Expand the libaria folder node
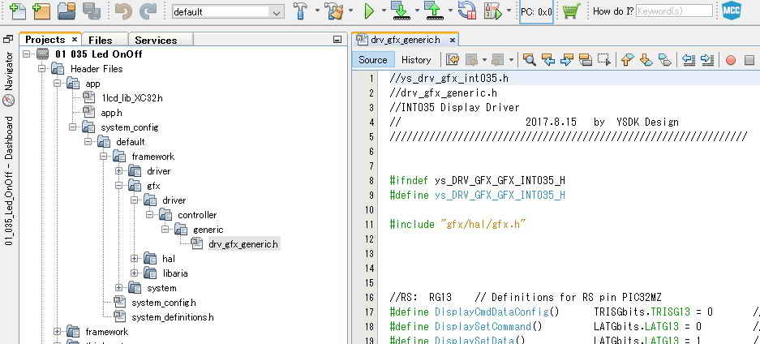 tap(135, 273)
